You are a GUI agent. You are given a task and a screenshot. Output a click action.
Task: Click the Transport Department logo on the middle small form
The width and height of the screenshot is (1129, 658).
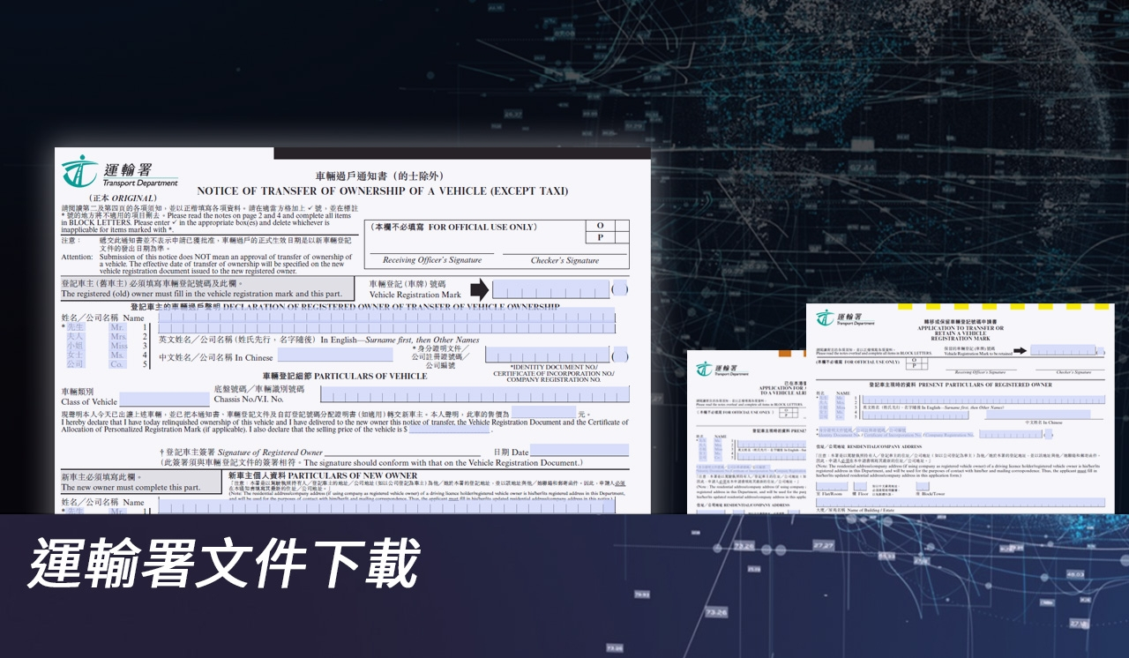(723, 369)
